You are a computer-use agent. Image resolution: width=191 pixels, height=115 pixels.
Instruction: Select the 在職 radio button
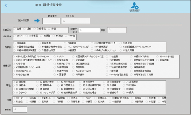point(14,29)
